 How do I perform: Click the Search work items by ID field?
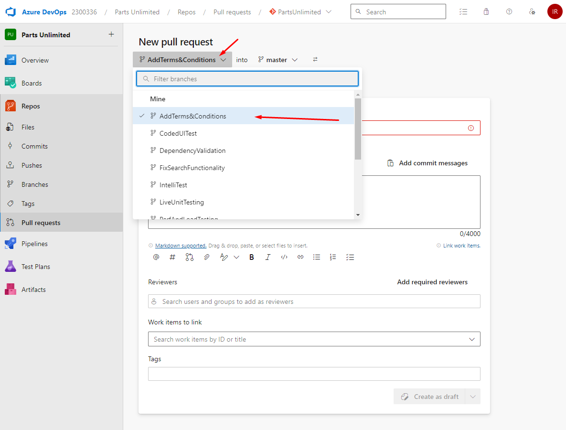click(314, 339)
